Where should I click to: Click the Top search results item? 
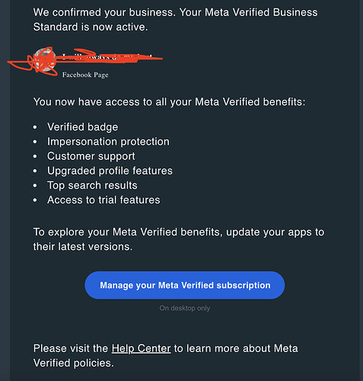(x=92, y=185)
